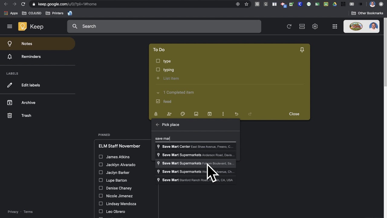Close the To Do note
Screen dimensions: 387x218
294,114
